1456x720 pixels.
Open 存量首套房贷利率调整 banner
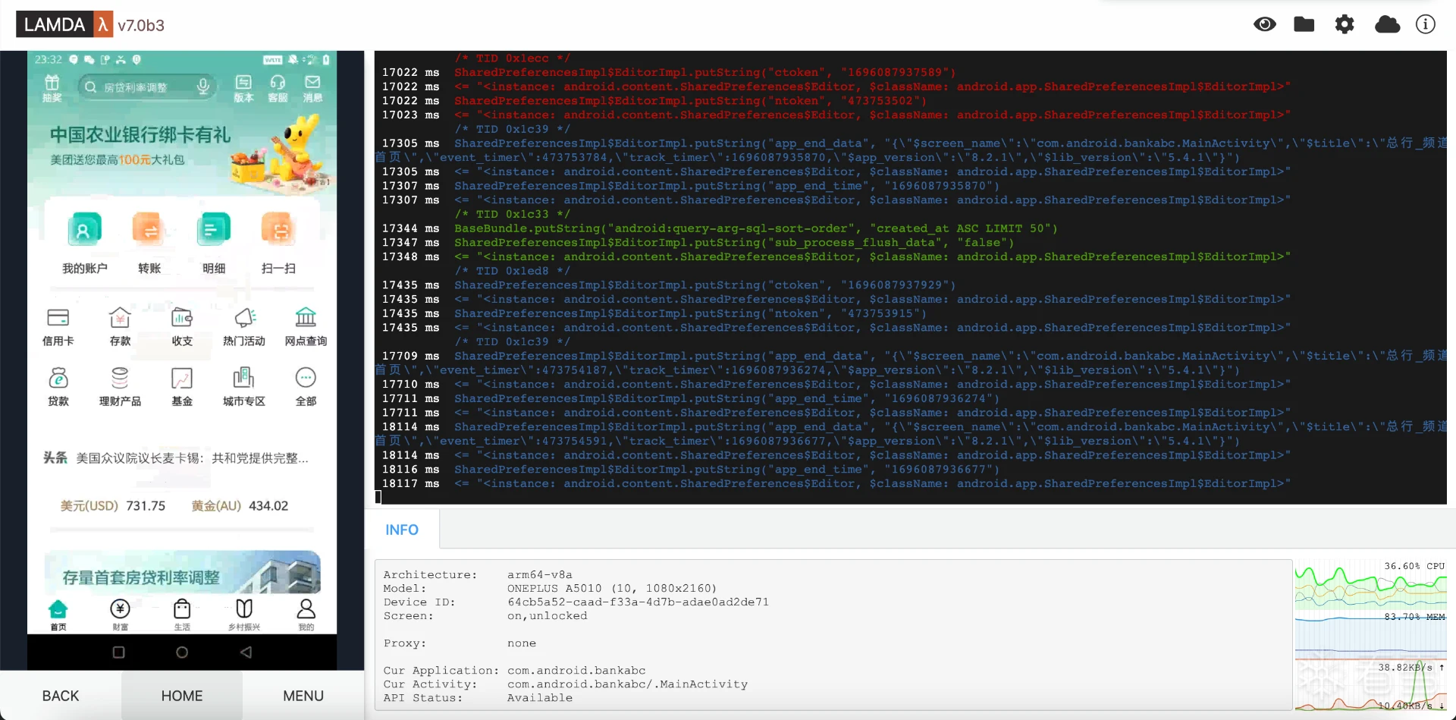tap(182, 572)
